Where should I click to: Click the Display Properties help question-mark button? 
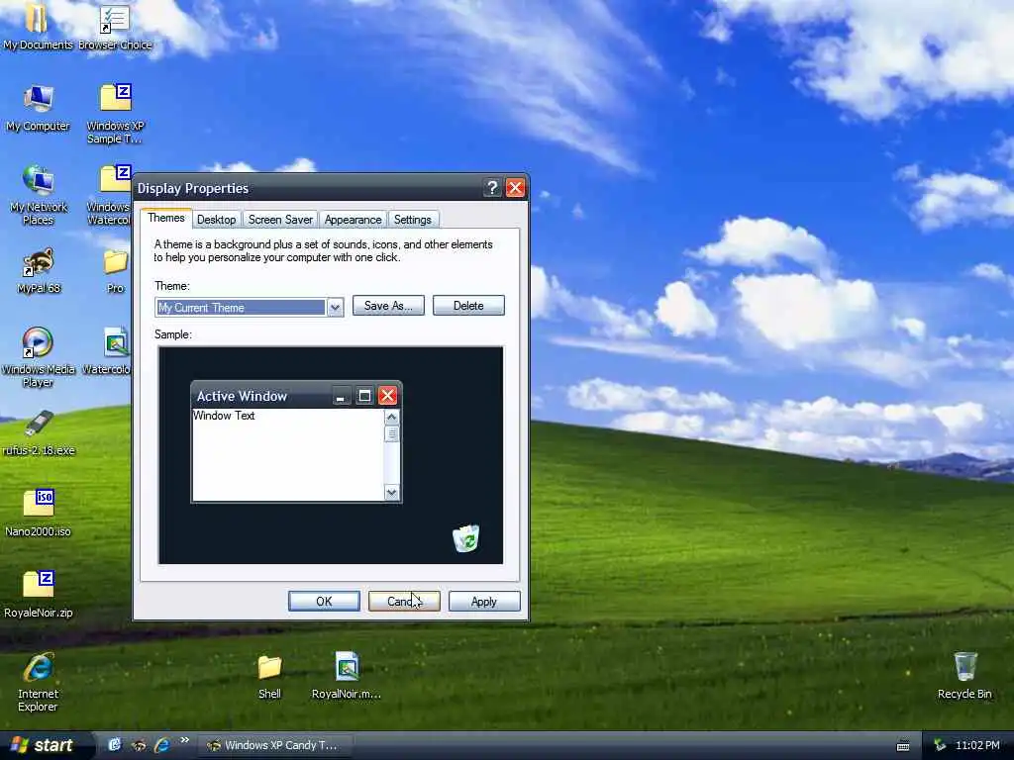coord(492,188)
